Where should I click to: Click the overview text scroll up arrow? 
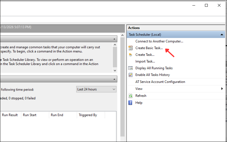115,45
